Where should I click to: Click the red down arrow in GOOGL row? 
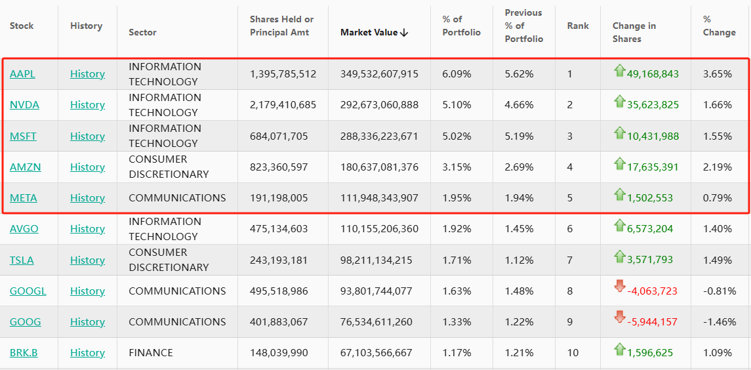[x=619, y=287]
